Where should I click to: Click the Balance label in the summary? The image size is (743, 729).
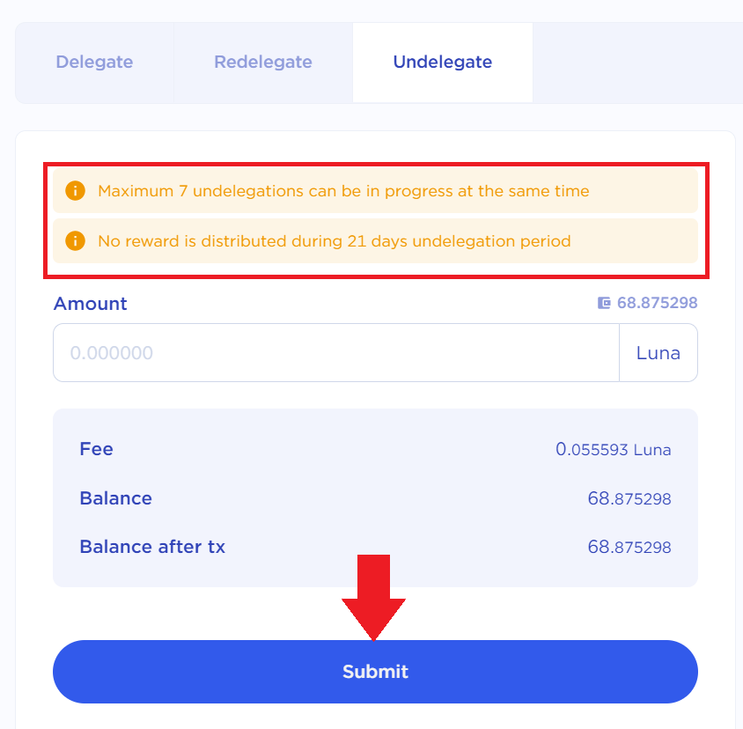pyautogui.click(x=115, y=498)
